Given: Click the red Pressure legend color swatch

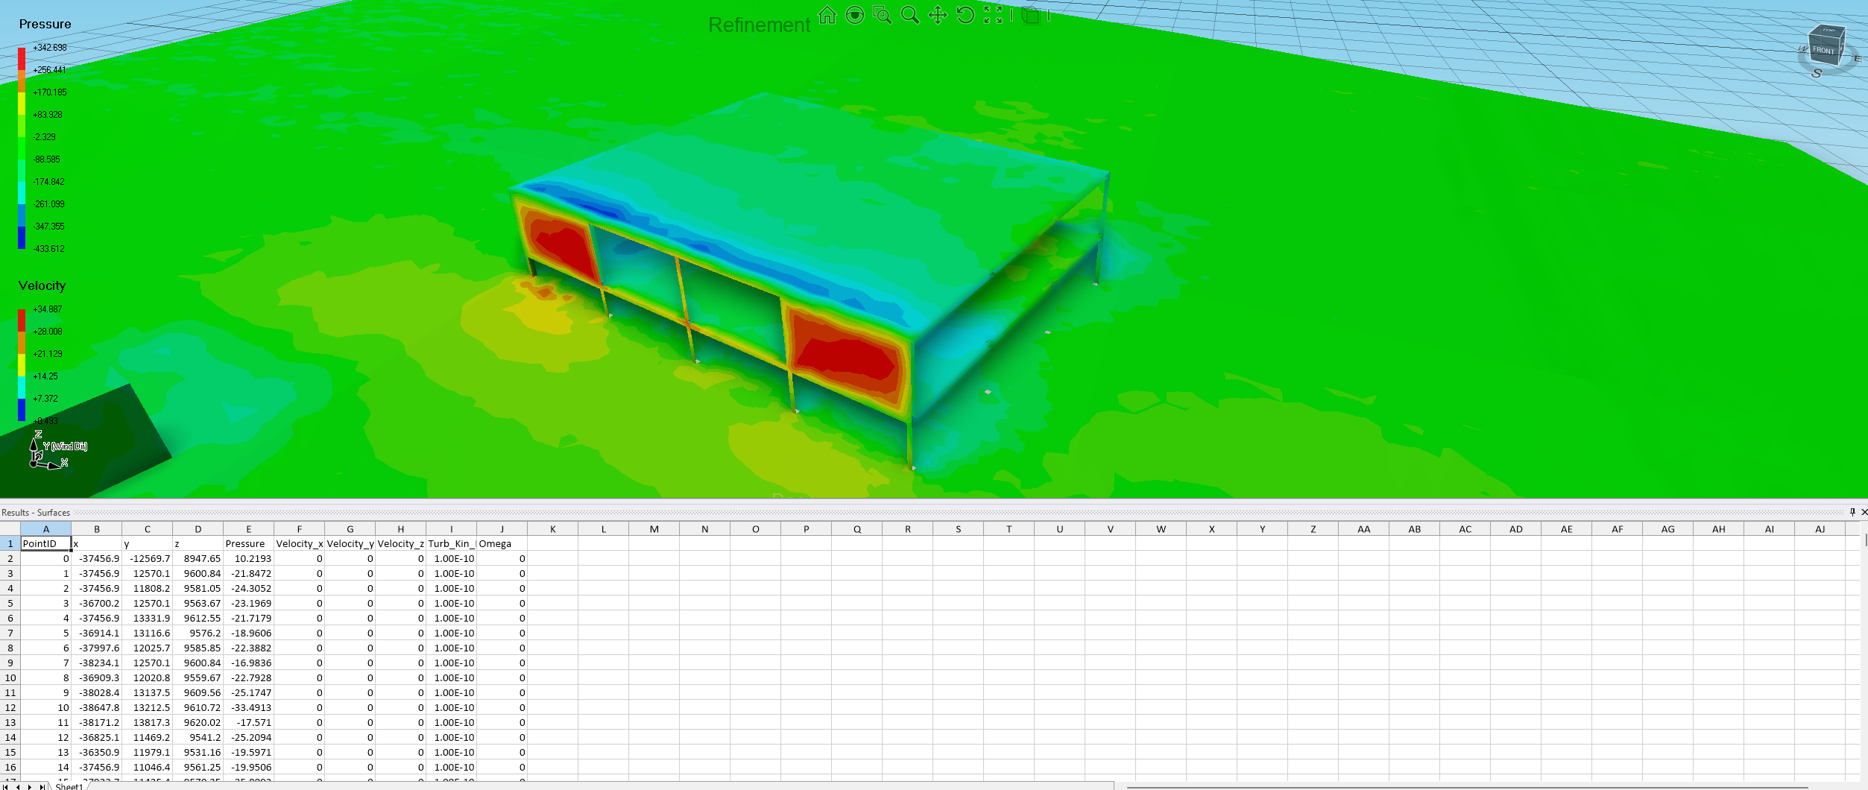Looking at the screenshot, I should [x=22, y=58].
